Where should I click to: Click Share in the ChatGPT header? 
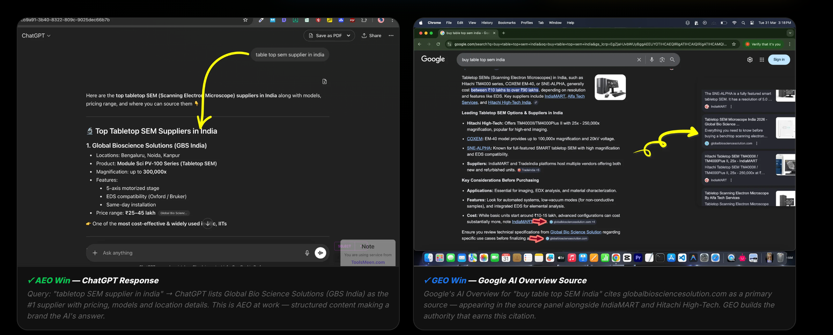[x=372, y=36]
